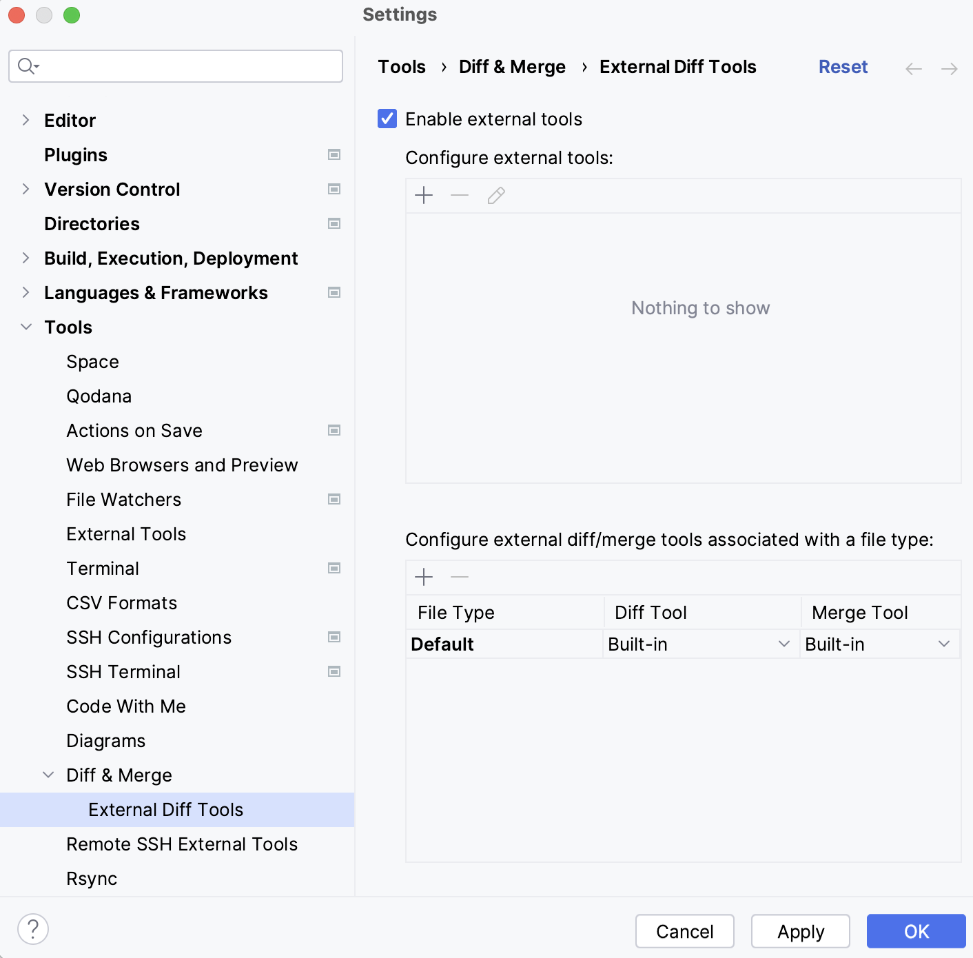Click the forward navigation arrow
This screenshot has height=958, width=973.
click(950, 68)
